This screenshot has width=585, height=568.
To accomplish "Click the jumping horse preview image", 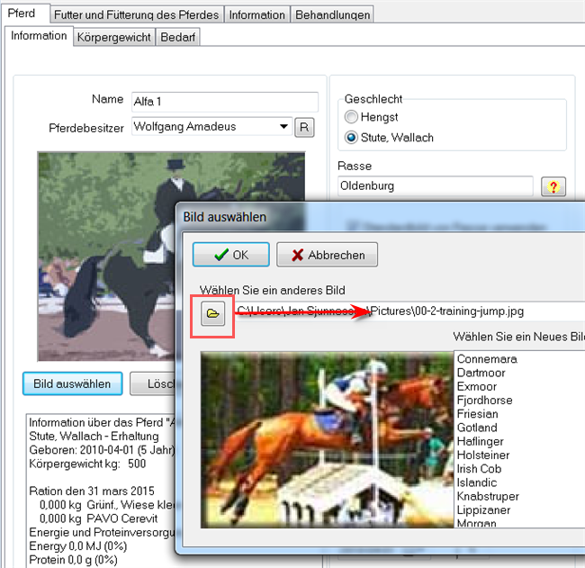I will [x=328, y=439].
